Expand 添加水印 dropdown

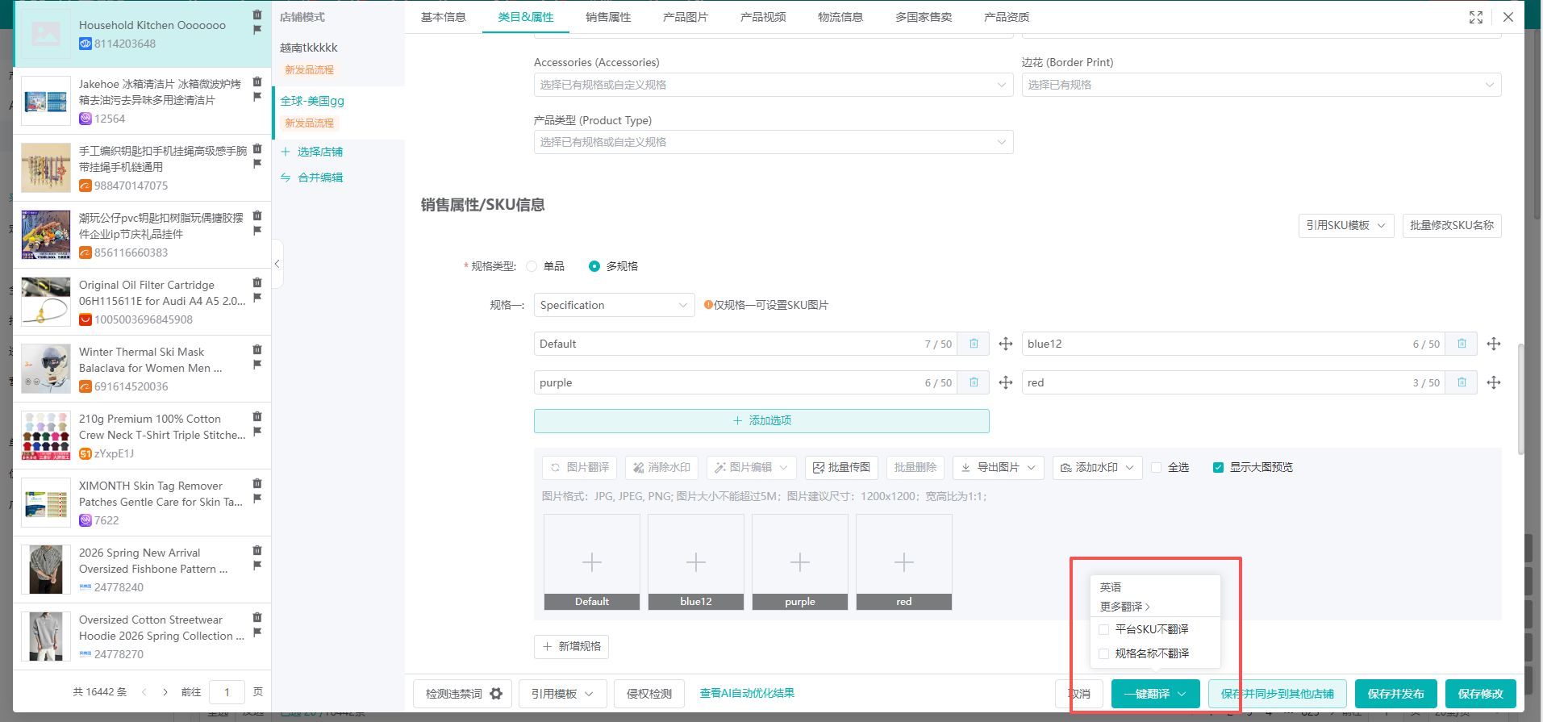point(1097,468)
